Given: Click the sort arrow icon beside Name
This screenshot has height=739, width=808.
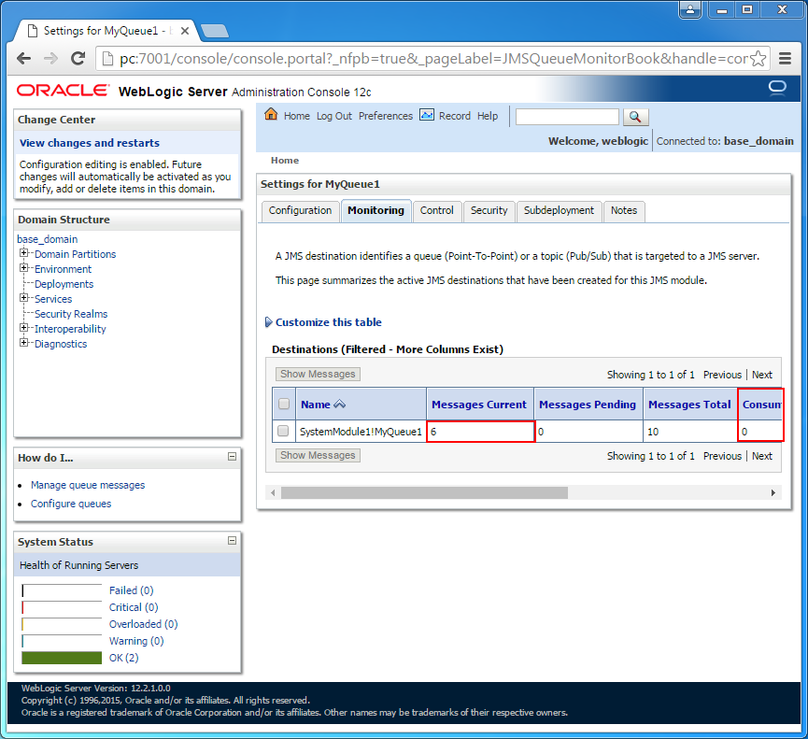Looking at the screenshot, I should [340, 405].
